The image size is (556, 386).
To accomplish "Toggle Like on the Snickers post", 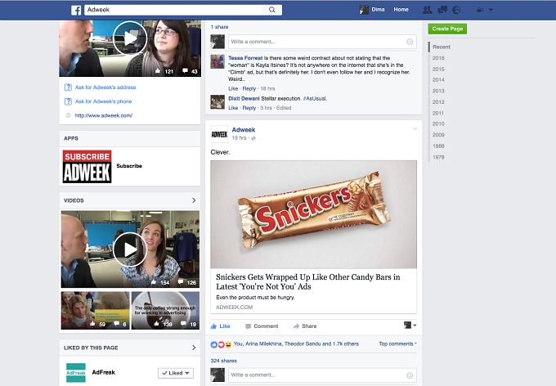I will point(220,326).
